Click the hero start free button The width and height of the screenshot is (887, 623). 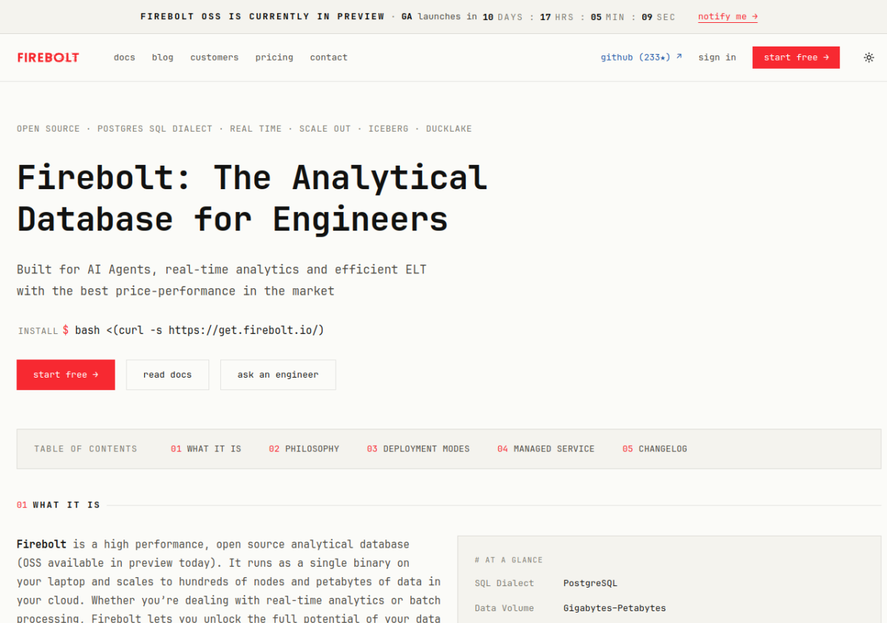[66, 375]
